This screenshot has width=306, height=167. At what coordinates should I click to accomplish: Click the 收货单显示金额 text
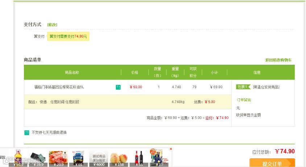pyautogui.click(x=248, y=115)
